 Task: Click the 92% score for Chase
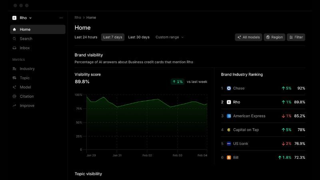pyautogui.click(x=301, y=88)
